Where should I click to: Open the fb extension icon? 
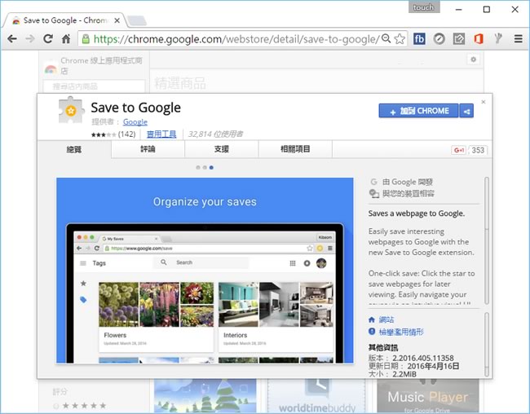419,39
